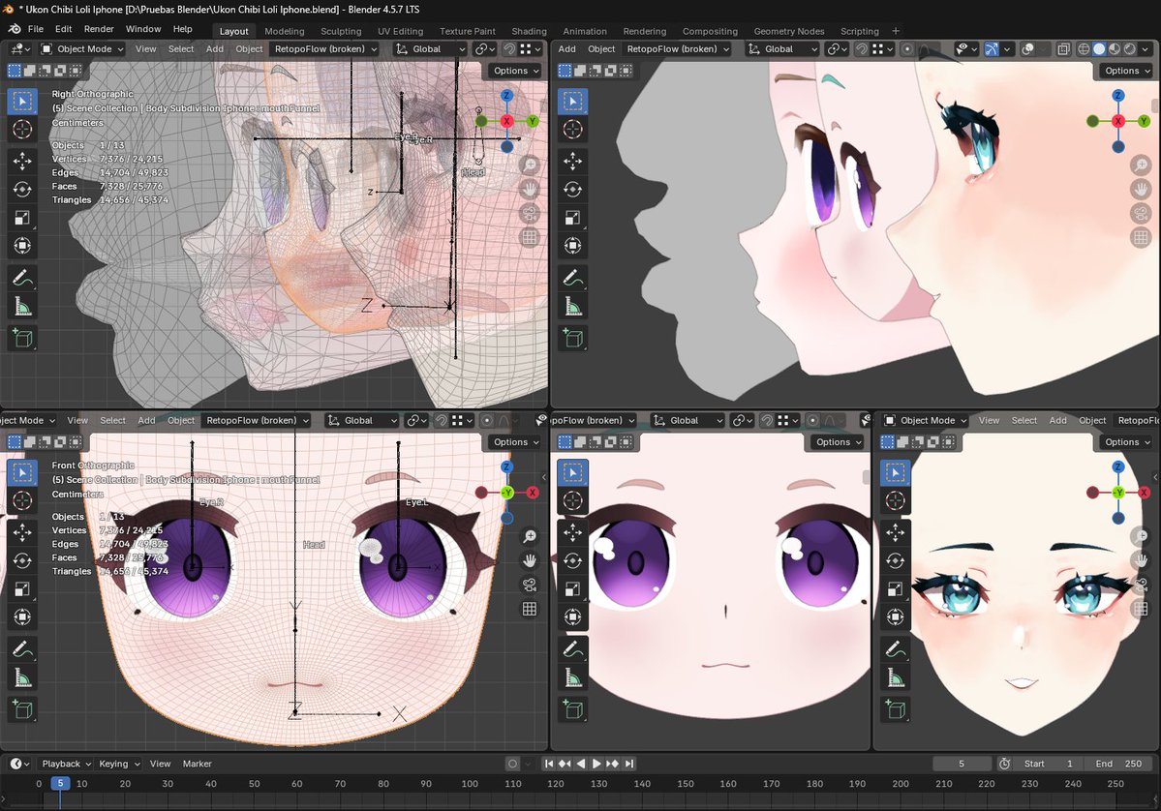Expand shading options arrow in top-right header
This screenshot has height=811, width=1161.
pyautogui.click(x=1146, y=48)
